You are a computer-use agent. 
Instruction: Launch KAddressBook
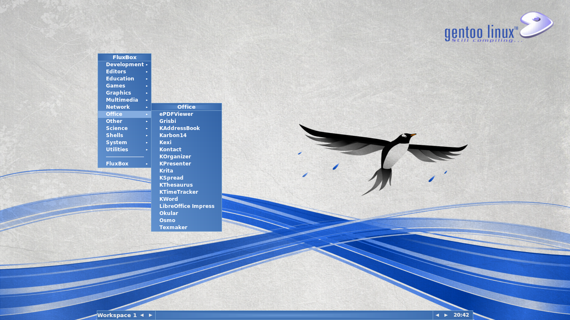186,128
